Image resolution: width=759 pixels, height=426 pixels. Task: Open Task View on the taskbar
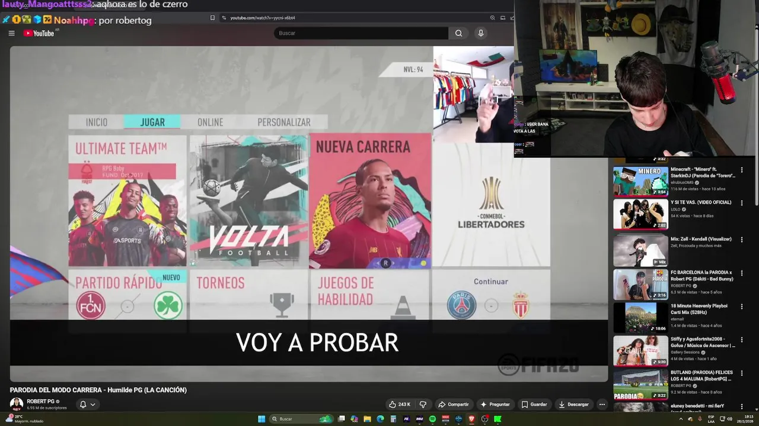pos(342,419)
